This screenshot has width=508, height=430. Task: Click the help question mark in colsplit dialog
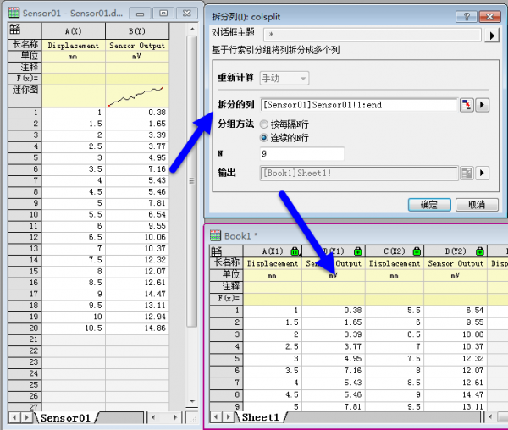[464, 16]
